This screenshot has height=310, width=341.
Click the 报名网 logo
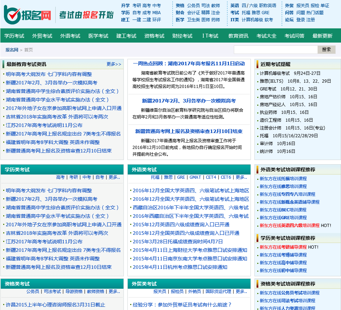(27, 15)
